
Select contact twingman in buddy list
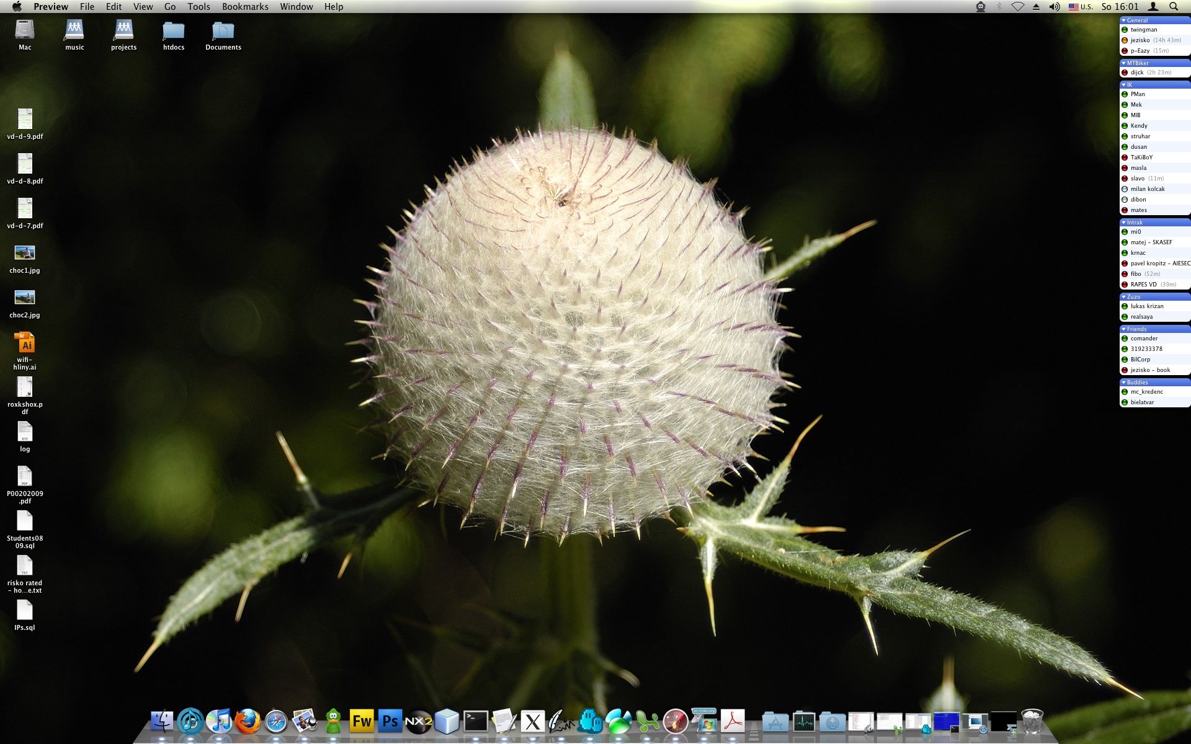pyautogui.click(x=1143, y=30)
